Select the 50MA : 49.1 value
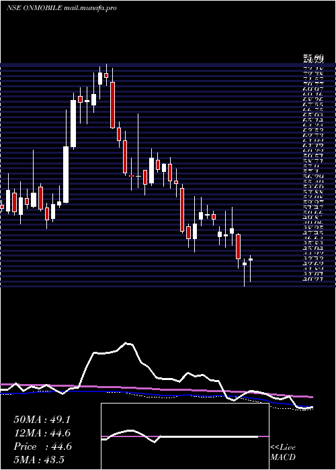Viewport: 336px width, 470px height. pyautogui.click(x=42, y=420)
